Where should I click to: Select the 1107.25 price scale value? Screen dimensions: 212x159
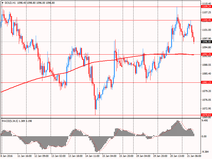tap(206, 12)
